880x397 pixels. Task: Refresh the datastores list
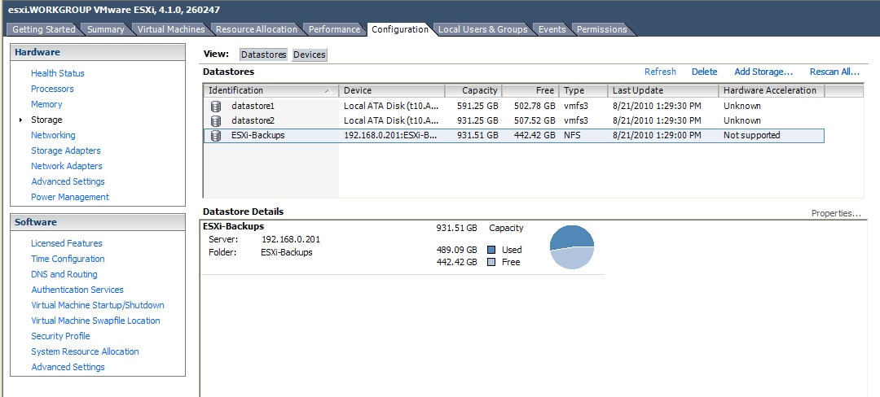pos(660,72)
